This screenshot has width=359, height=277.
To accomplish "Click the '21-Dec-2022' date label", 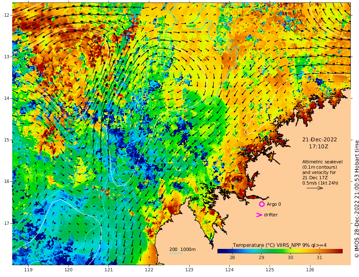I will click(319, 140).
